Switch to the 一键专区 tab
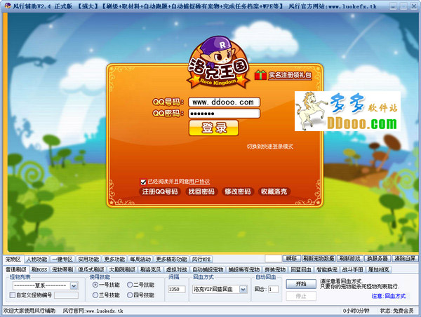This screenshot has height=317, width=421. [62, 259]
